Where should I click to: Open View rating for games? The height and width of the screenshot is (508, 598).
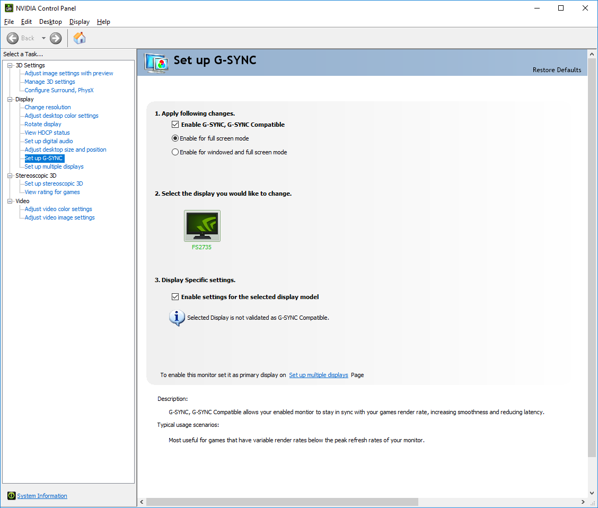pos(52,192)
